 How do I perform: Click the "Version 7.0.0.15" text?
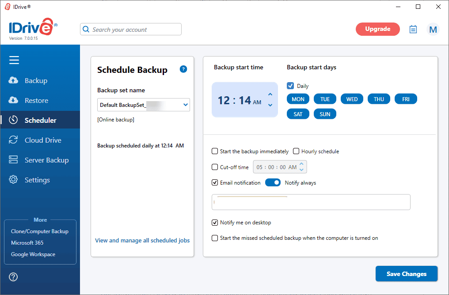pos(23,38)
